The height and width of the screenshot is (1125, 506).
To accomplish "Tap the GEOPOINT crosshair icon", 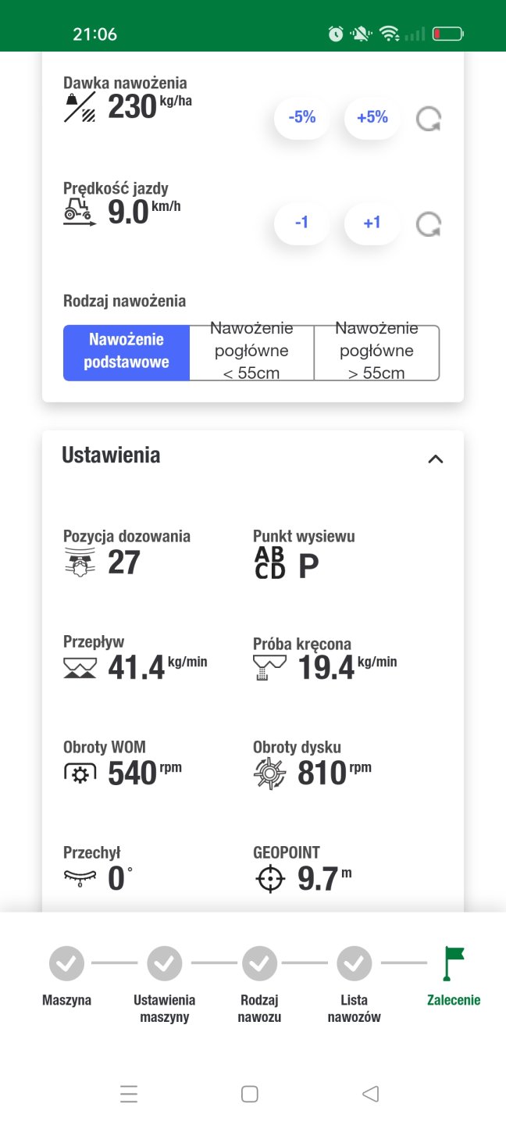I will [270, 879].
